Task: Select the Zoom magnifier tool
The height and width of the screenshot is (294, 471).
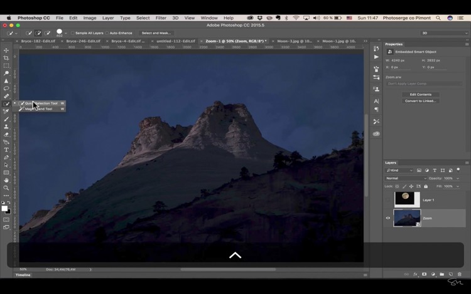Action: [6, 188]
